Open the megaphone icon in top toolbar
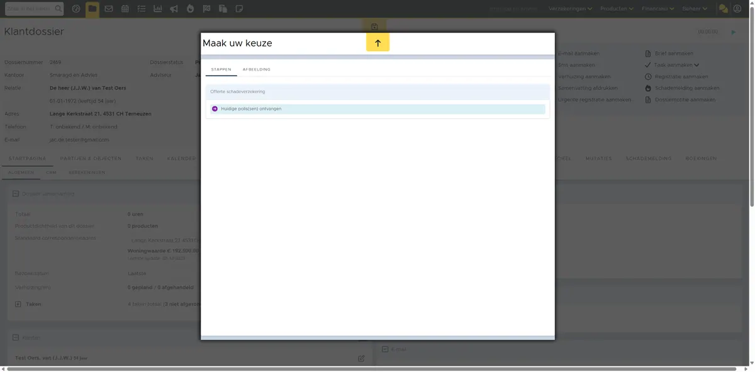This screenshot has width=755, height=372. pyautogui.click(x=174, y=9)
